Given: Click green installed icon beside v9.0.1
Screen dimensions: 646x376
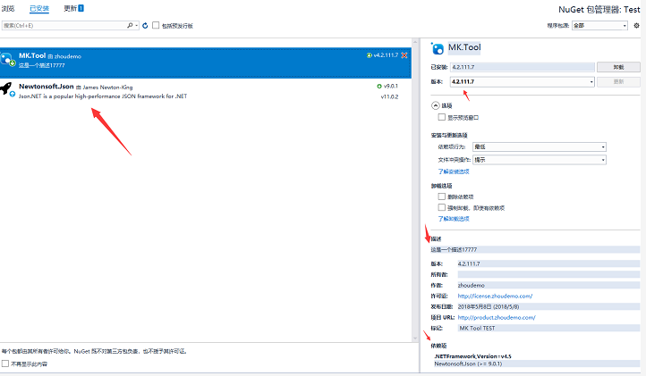Looking at the screenshot, I should [379, 86].
